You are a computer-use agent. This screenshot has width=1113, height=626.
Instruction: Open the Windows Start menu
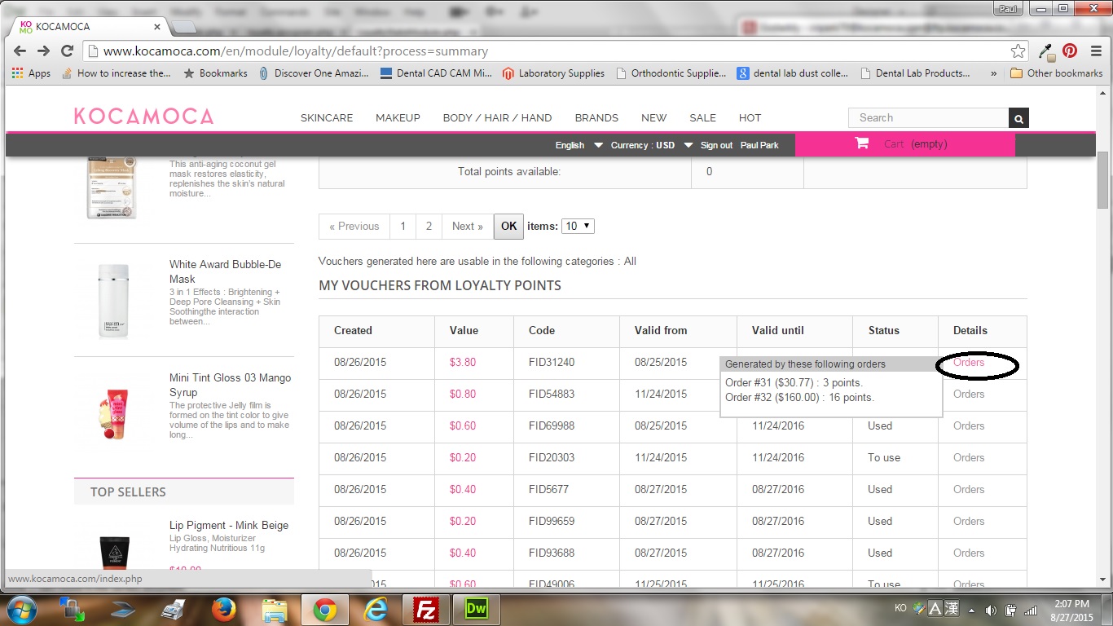22,609
